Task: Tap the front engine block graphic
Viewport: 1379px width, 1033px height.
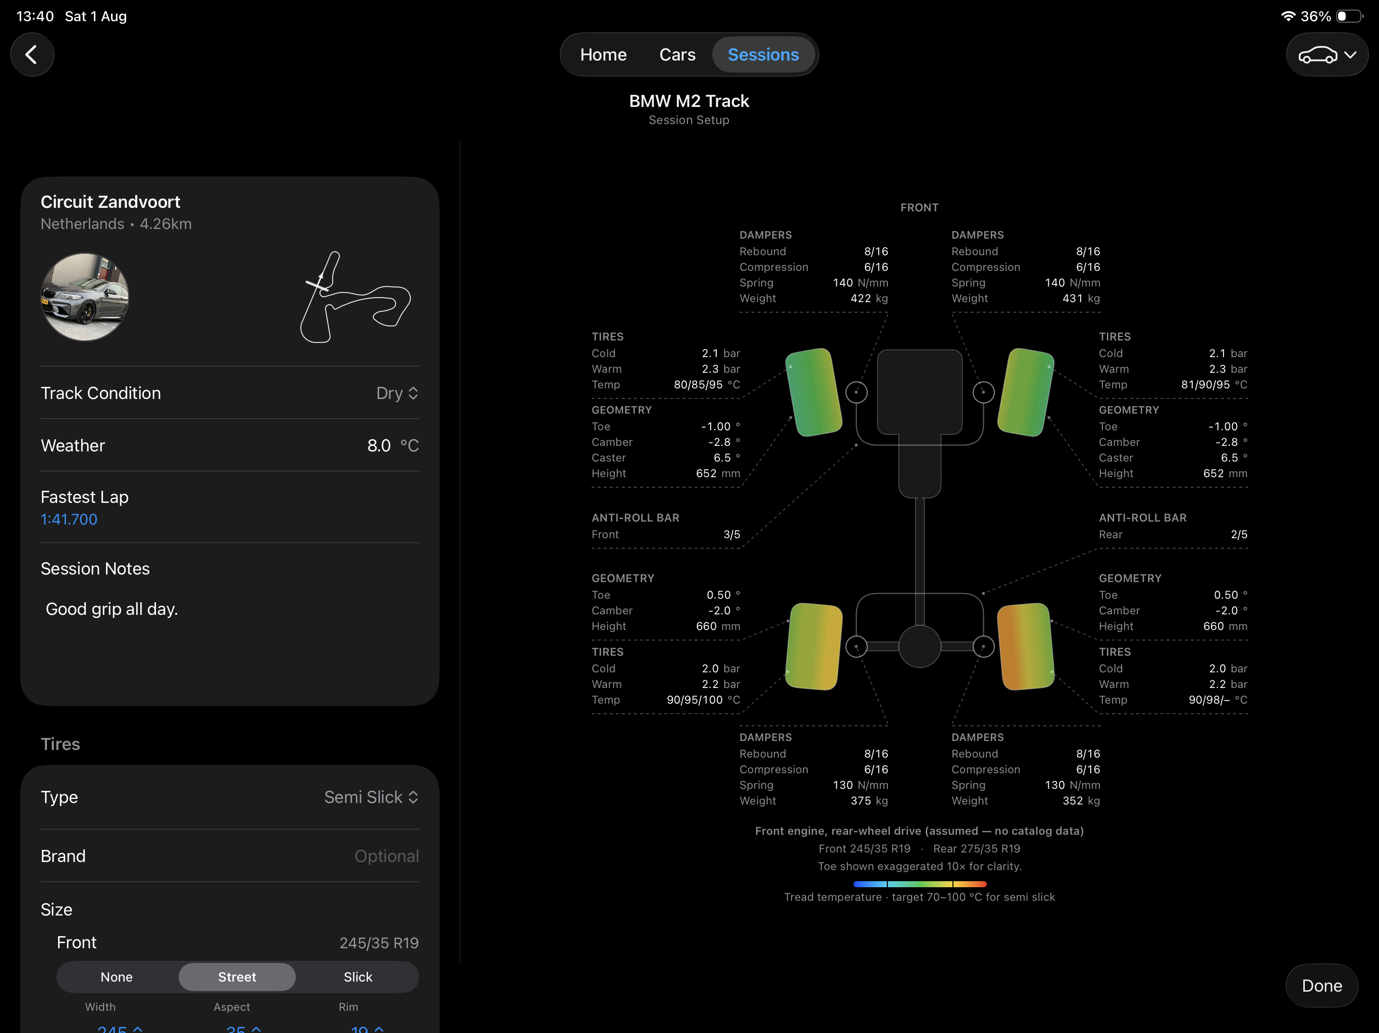Action: click(x=920, y=392)
